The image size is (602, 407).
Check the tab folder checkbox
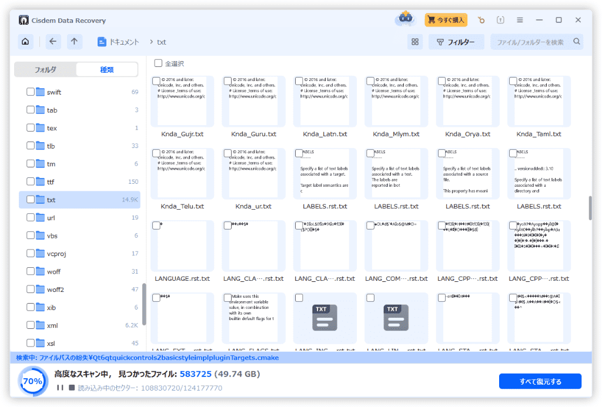click(x=31, y=110)
